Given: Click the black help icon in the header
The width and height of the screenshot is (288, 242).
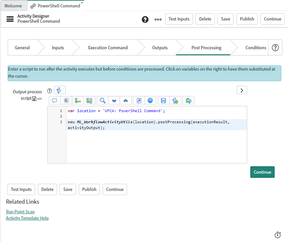Looking at the screenshot, I should [145, 19].
